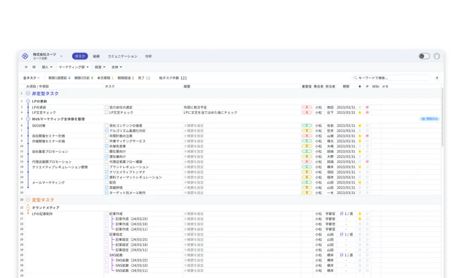Click the repeat icon on 記事作成 row

[x=342, y=214]
